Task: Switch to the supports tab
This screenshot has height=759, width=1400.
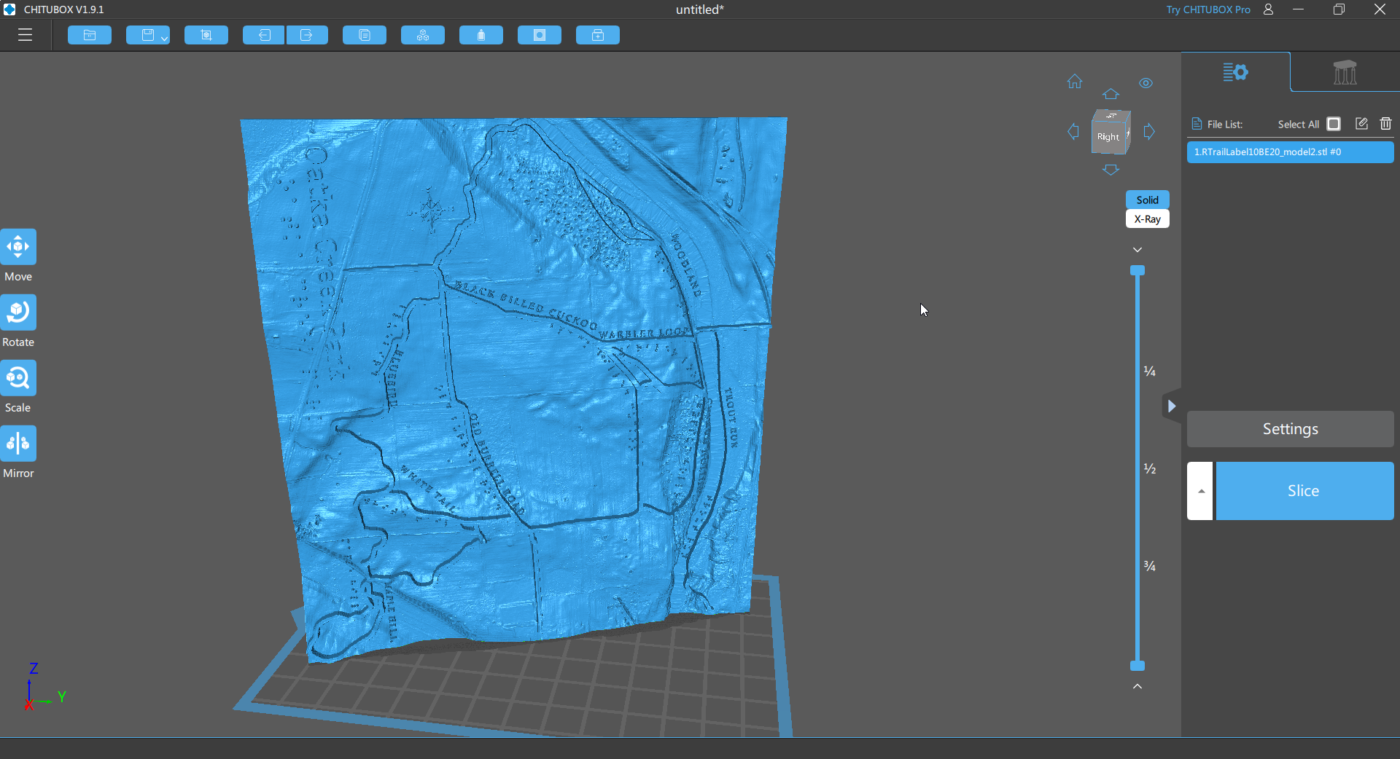Action: 1345,72
